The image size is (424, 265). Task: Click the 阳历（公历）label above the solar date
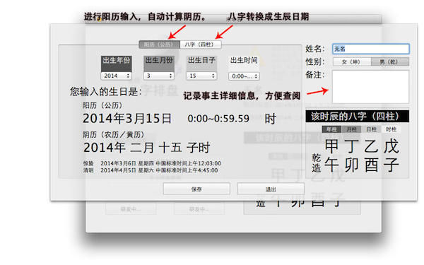click(x=102, y=105)
